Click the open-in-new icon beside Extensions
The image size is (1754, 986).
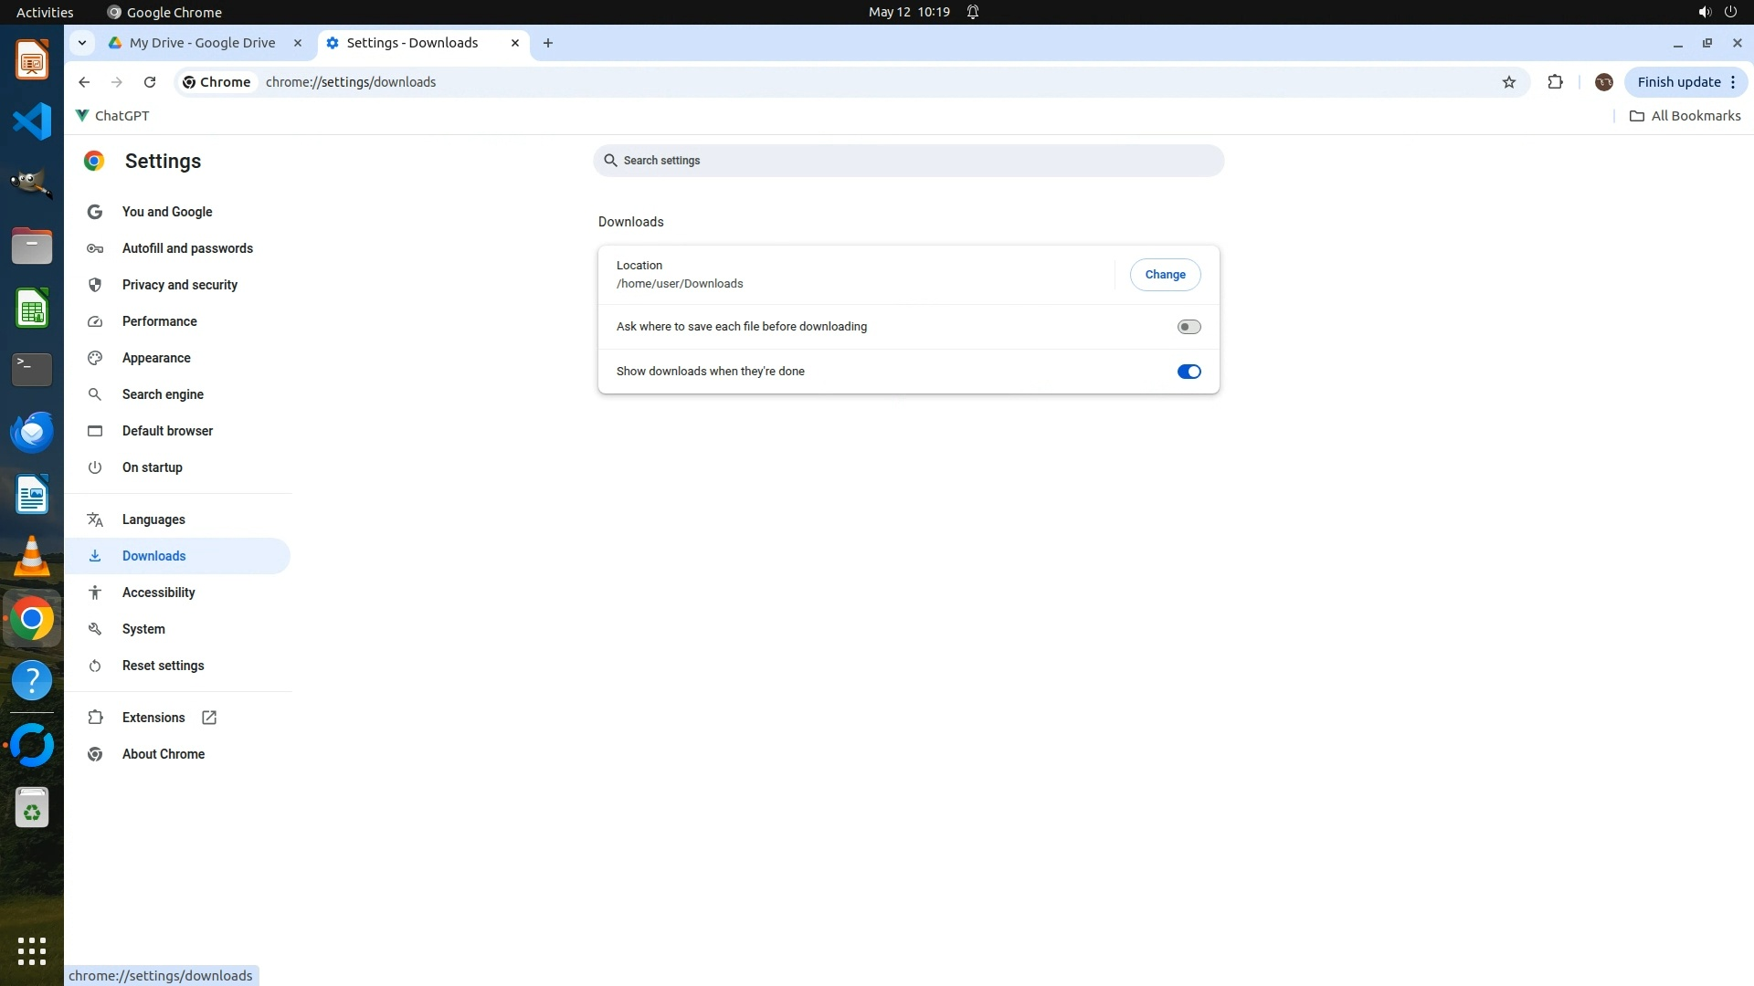[209, 718]
